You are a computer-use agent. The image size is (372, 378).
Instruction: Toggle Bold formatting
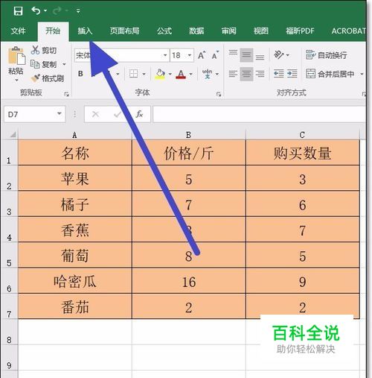point(80,74)
